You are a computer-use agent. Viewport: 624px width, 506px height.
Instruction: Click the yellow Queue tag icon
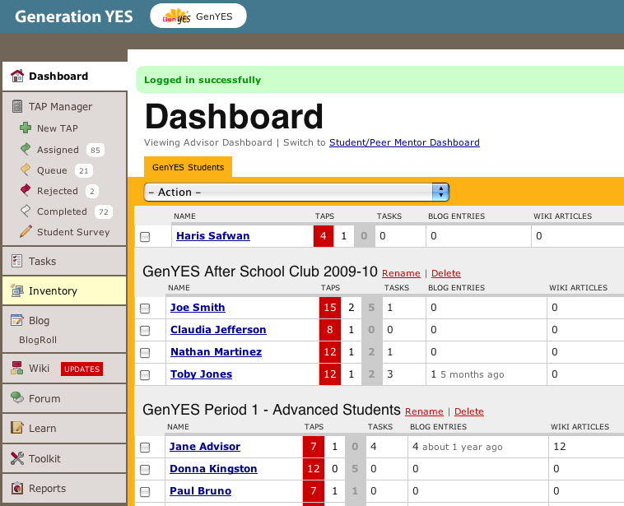click(26, 169)
